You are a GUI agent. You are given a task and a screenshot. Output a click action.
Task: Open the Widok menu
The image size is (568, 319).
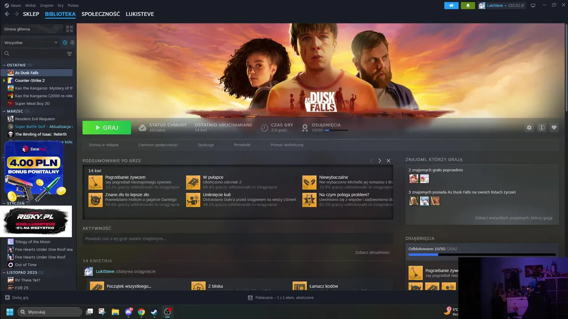(31, 5)
